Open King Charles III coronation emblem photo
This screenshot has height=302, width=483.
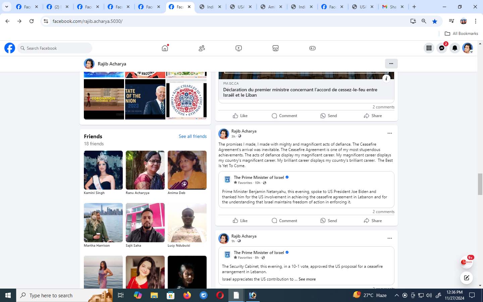186,99
